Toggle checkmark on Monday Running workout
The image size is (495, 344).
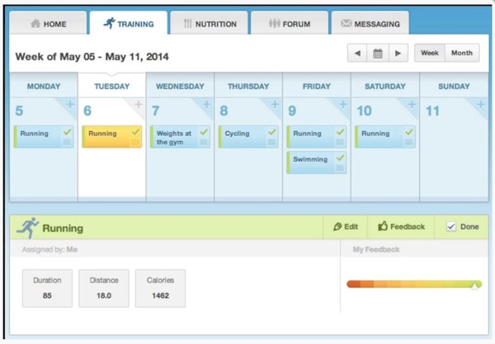[67, 132]
